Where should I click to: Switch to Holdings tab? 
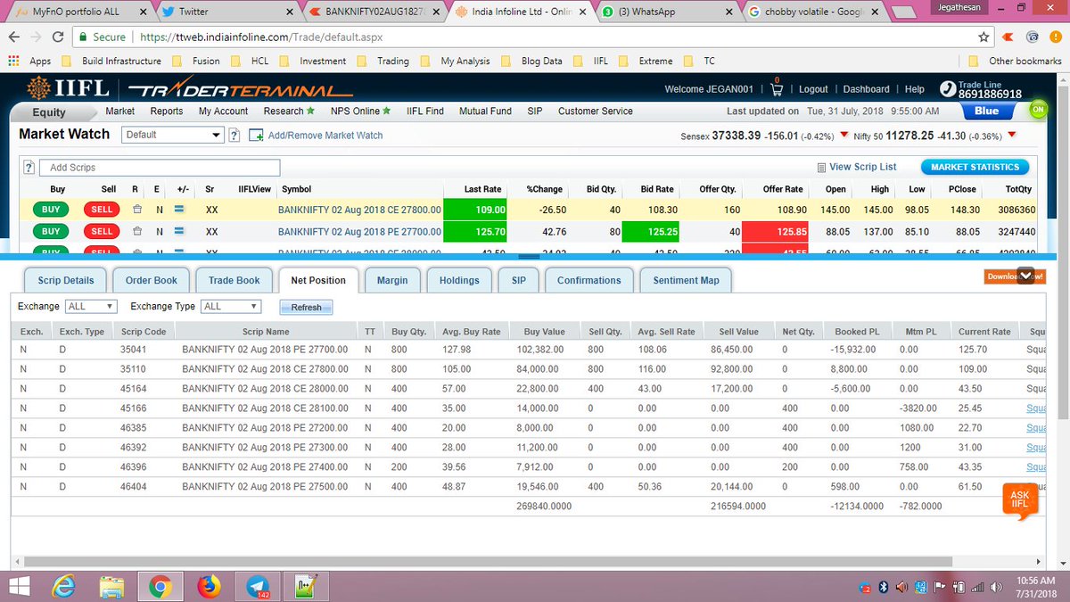tap(459, 280)
